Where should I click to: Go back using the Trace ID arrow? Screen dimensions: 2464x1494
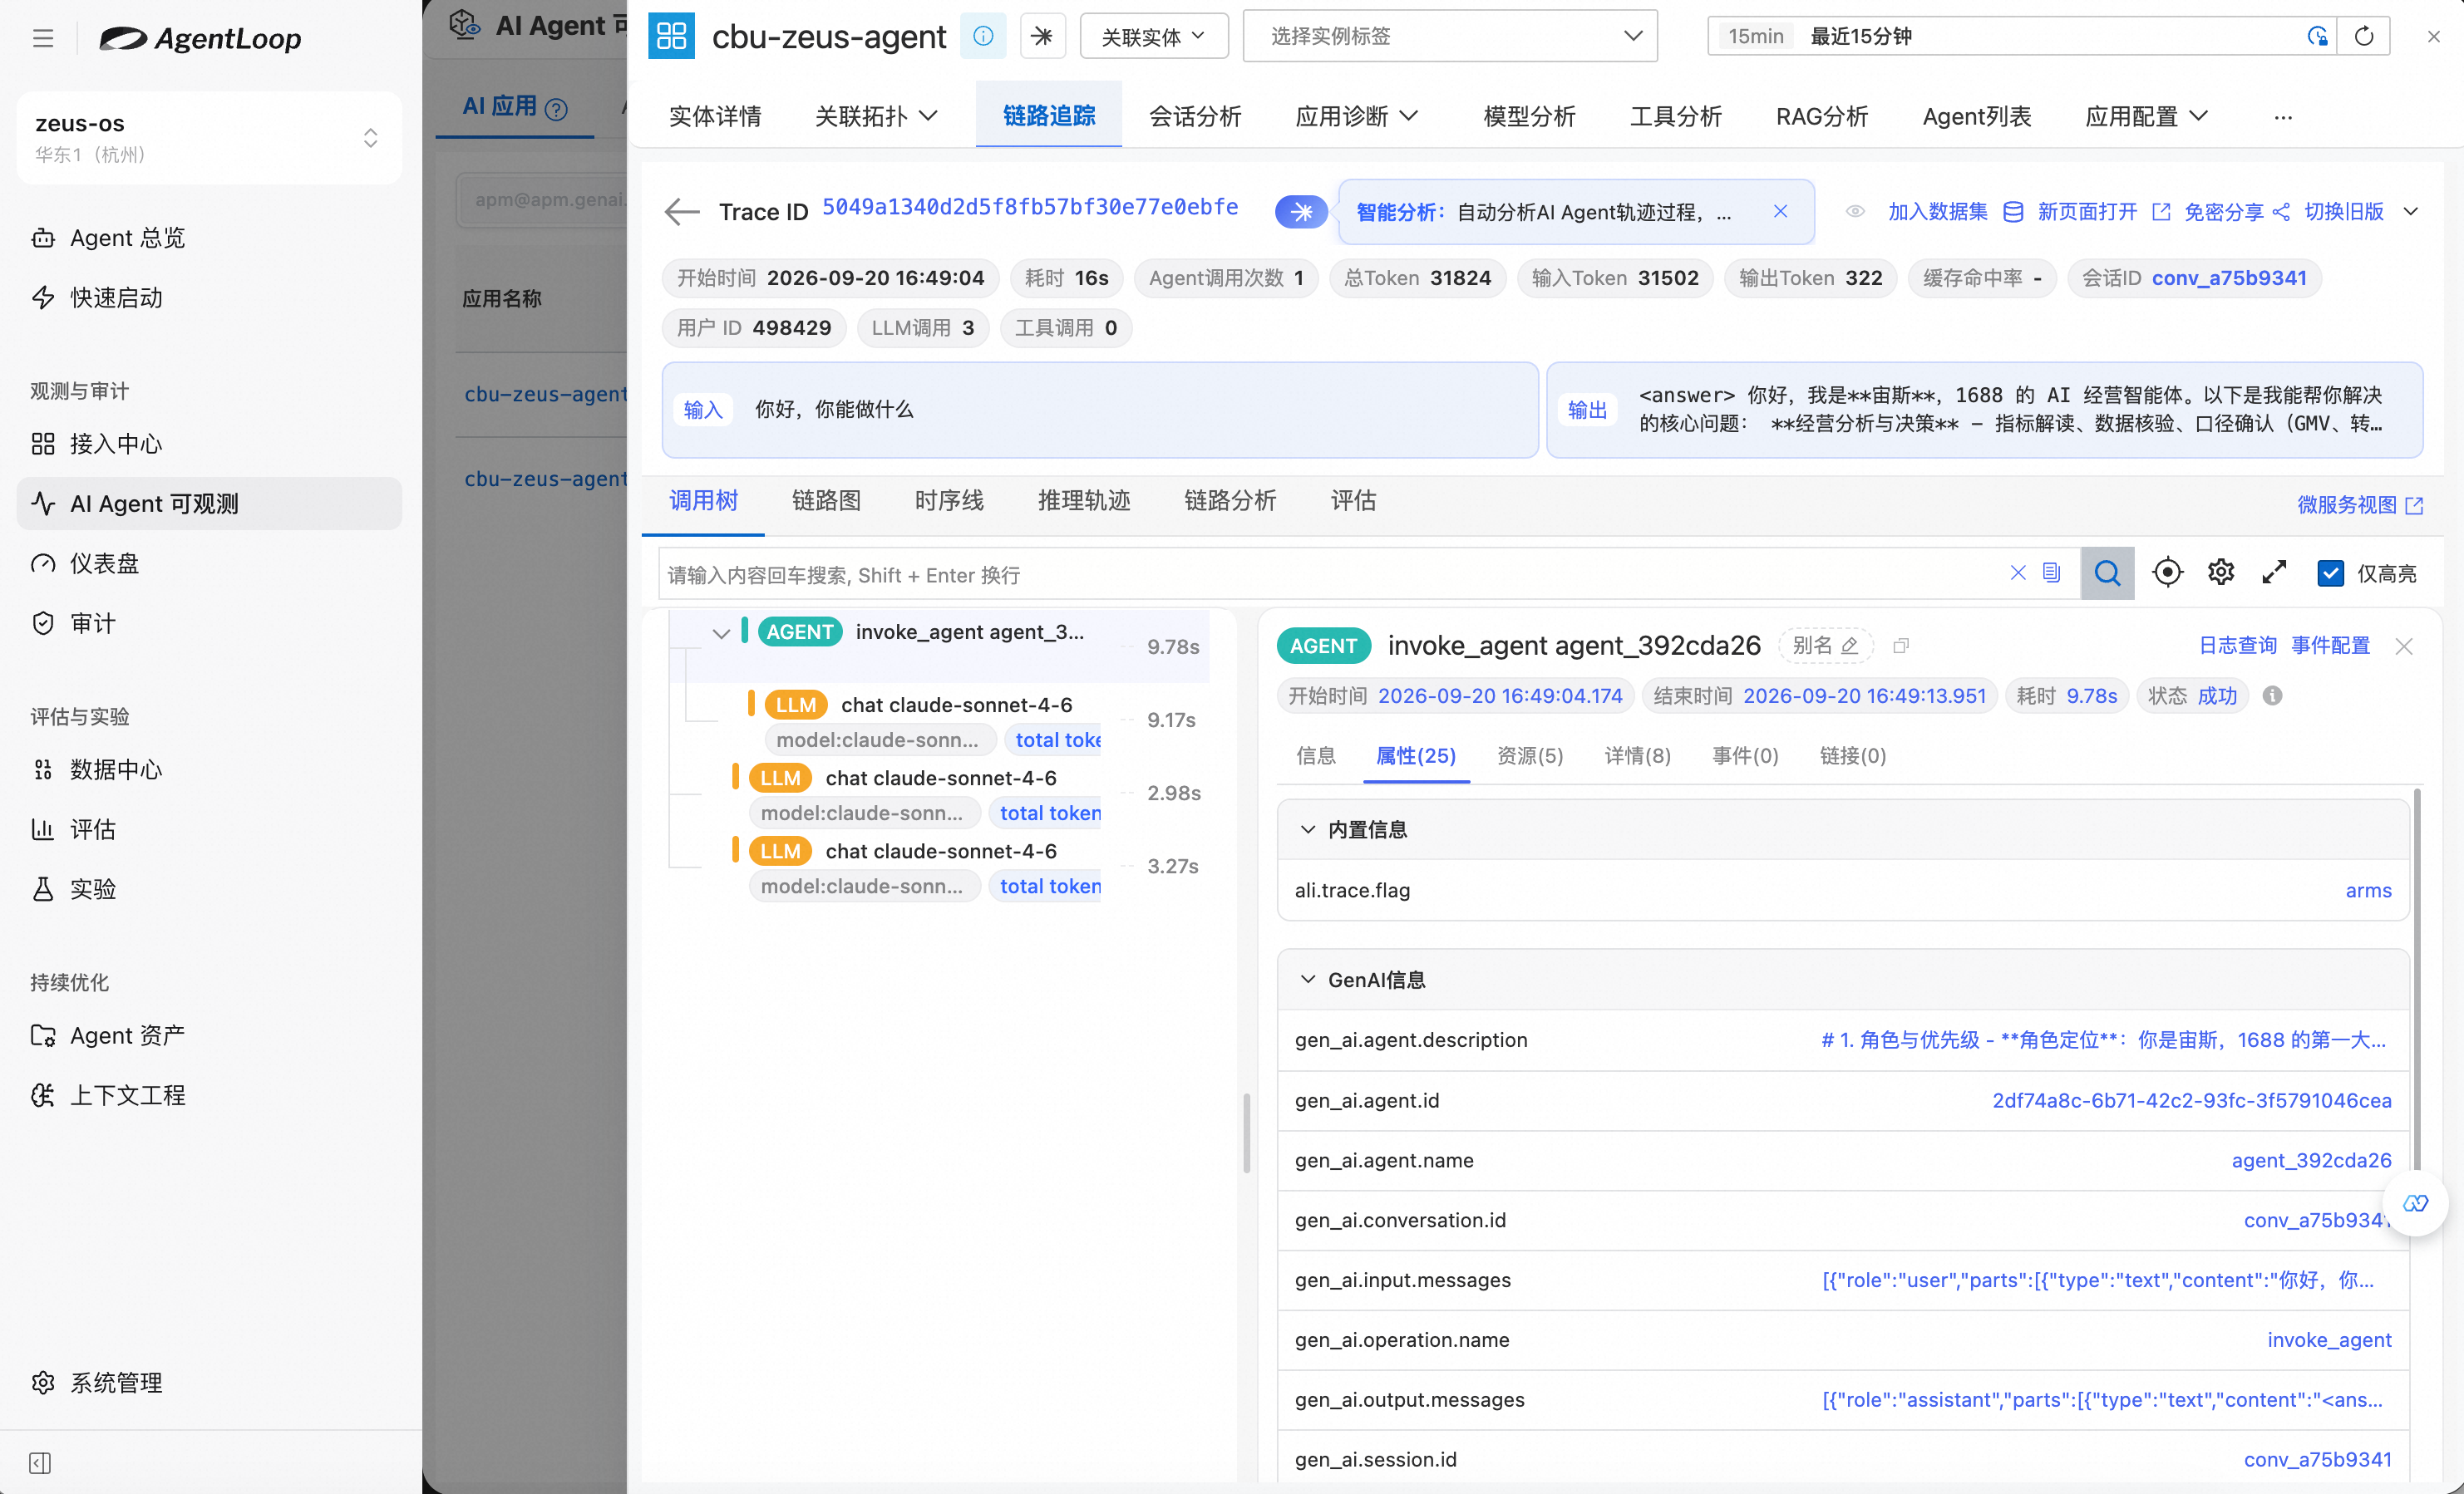click(x=681, y=211)
